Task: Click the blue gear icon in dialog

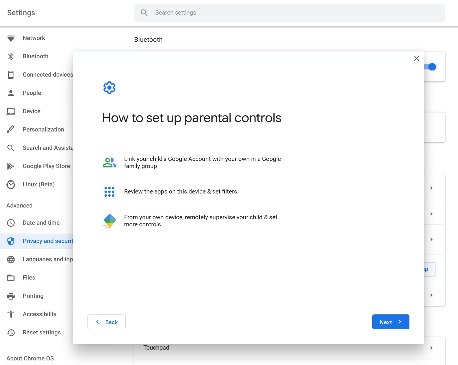Action: 109,88
